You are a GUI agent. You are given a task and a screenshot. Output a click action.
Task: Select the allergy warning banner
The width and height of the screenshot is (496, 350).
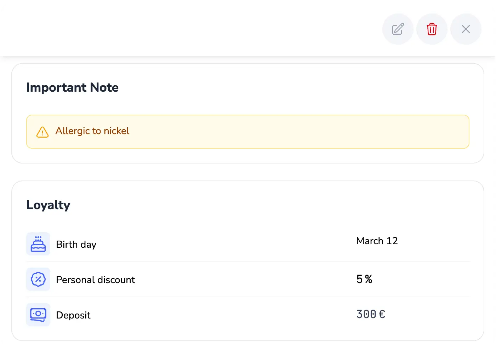pos(248,131)
